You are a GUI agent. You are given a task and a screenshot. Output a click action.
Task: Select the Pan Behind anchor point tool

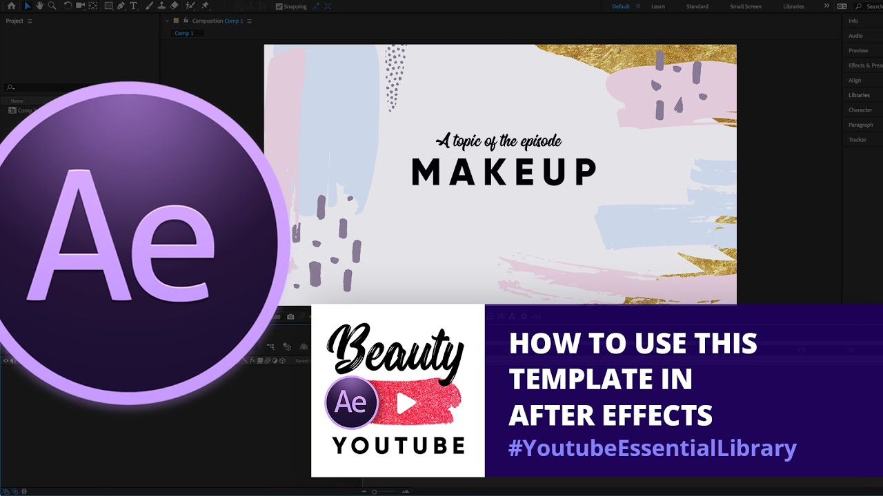pyautogui.click(x=93, y=6)
